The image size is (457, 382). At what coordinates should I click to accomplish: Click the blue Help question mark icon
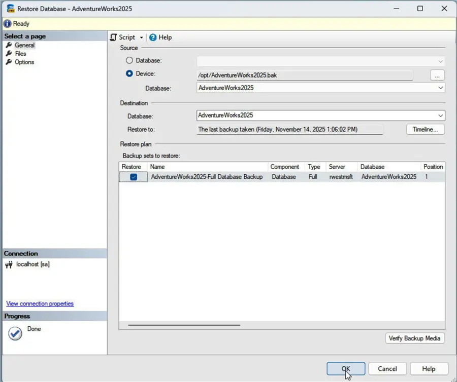(x=153, y=37)
